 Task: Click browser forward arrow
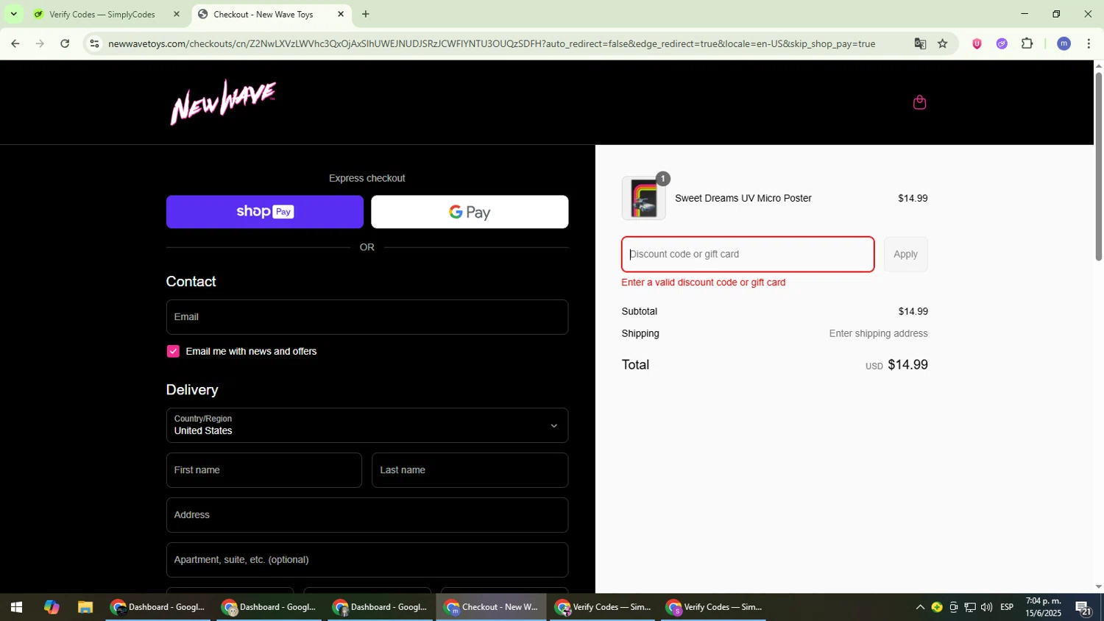40,43
